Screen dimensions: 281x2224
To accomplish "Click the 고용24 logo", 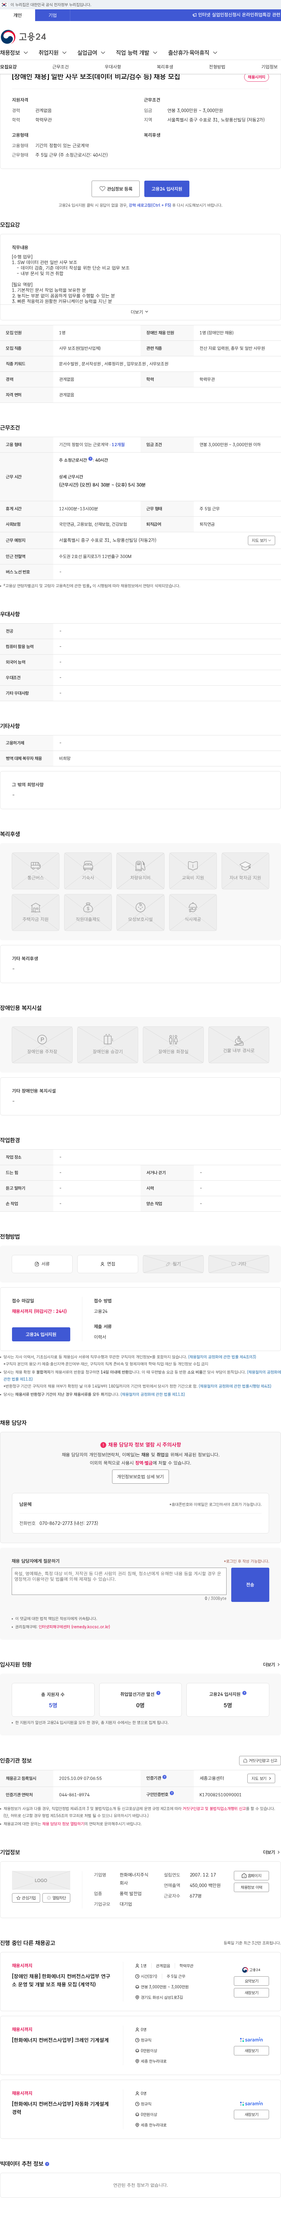I will (23, 36).
